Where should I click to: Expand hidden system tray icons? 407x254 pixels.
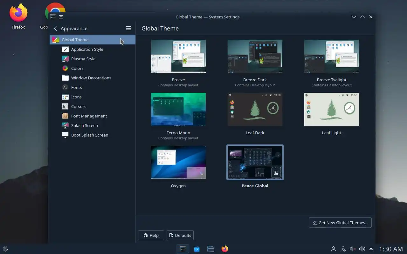371,249
